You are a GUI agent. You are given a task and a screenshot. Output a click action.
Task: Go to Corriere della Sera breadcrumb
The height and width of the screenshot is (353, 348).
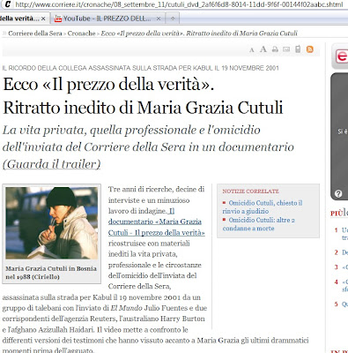(35, 34)
